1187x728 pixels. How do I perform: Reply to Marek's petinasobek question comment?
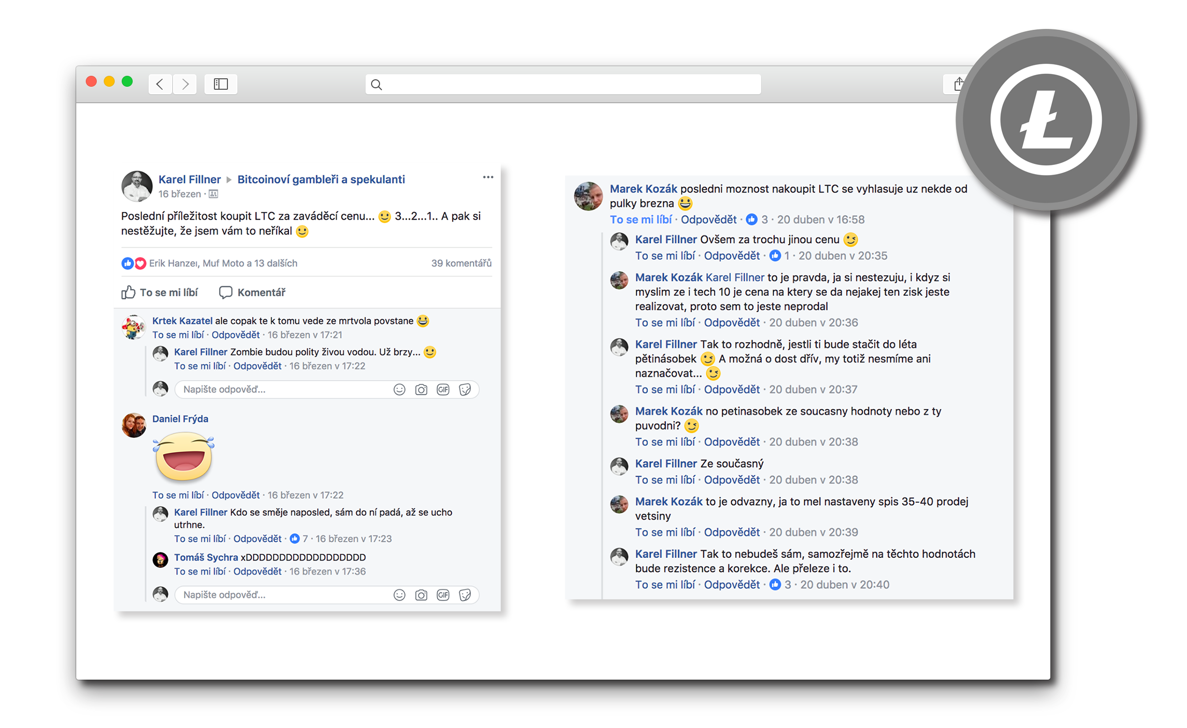(x=732, y=442)
